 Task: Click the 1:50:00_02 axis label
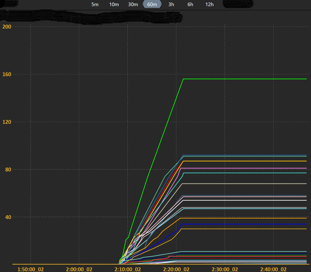(31, 269)
